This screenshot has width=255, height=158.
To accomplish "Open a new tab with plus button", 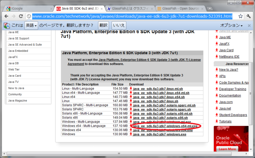I will click(x=210, y=9).
